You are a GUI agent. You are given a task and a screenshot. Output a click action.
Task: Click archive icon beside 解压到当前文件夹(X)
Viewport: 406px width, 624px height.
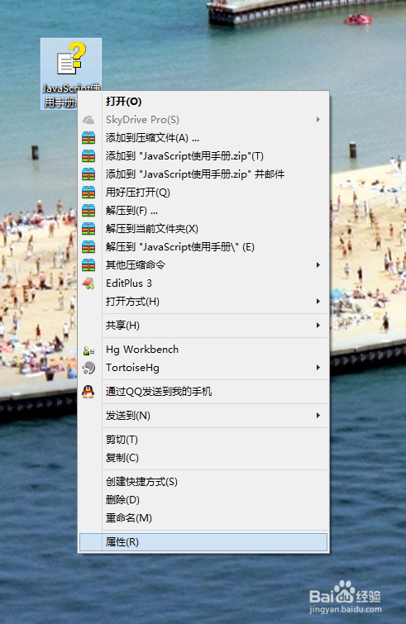(x=88, y=228)
